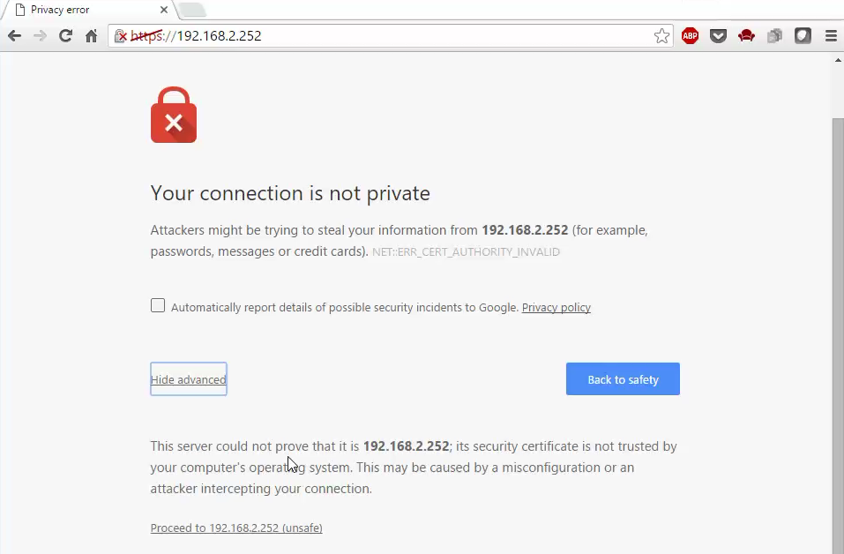Open the Adblock Plus extension

(690, 36)
